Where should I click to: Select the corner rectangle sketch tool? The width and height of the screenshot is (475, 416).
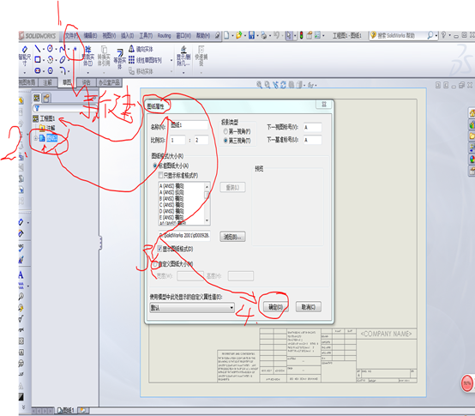click(x=37, y=60)
